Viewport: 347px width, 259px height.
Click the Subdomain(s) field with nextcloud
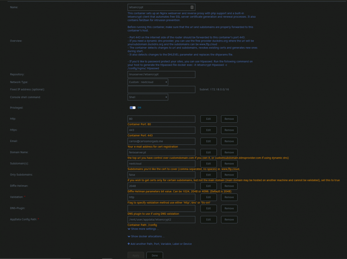[x=161, y=164]
